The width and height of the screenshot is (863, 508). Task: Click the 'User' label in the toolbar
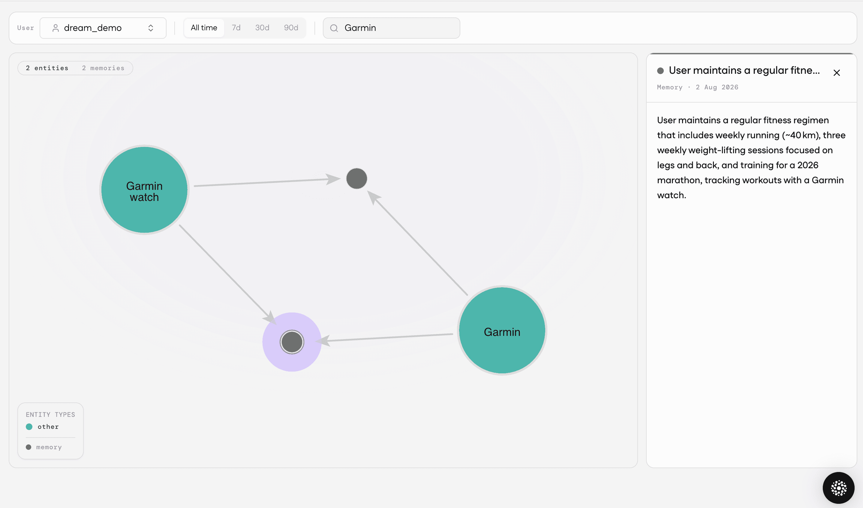point(25,28)
